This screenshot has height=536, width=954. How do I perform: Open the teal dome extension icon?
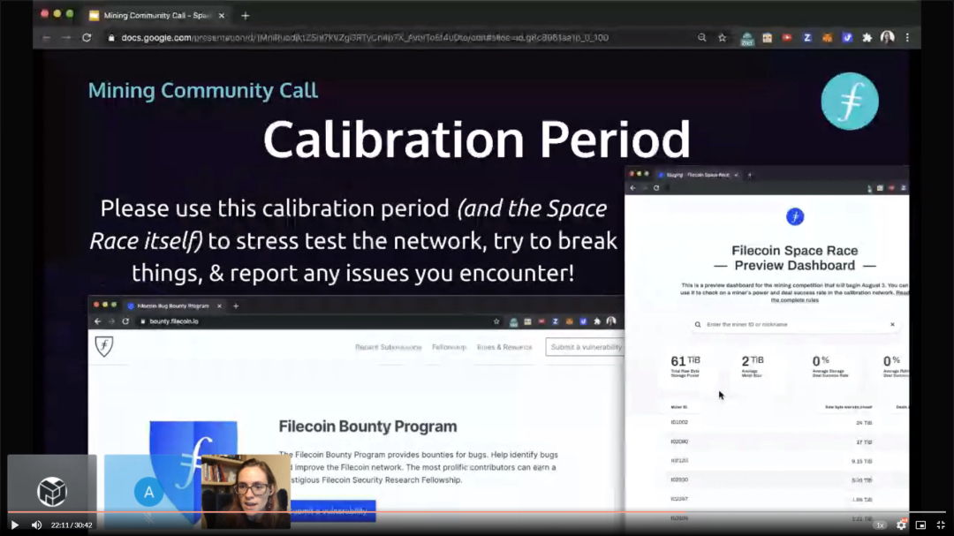click(747, 39)
